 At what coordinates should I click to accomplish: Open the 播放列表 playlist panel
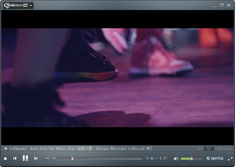coord(215,159)
